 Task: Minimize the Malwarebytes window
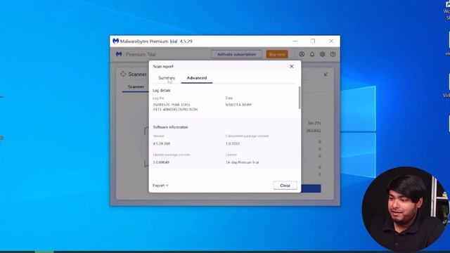pyautogui.click(x=295, y=41)
